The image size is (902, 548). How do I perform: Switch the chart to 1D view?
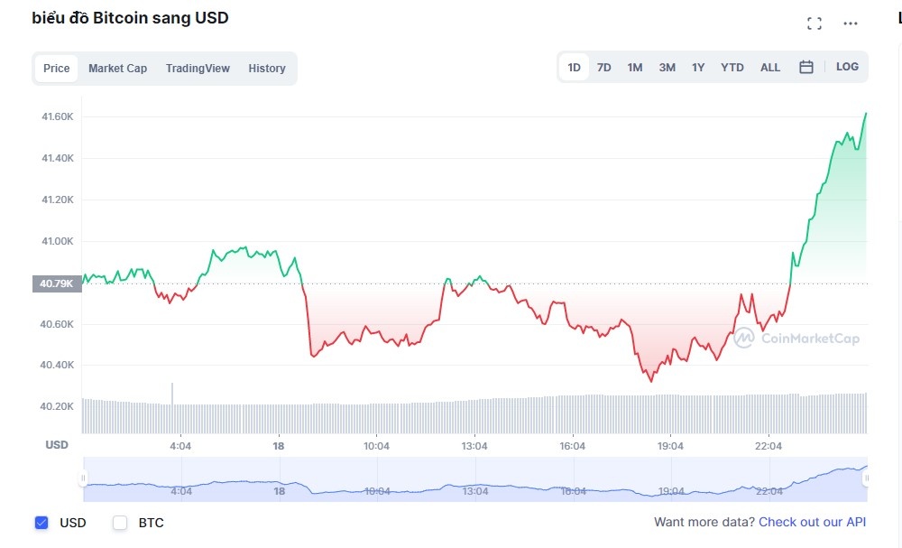click(574, 66)
